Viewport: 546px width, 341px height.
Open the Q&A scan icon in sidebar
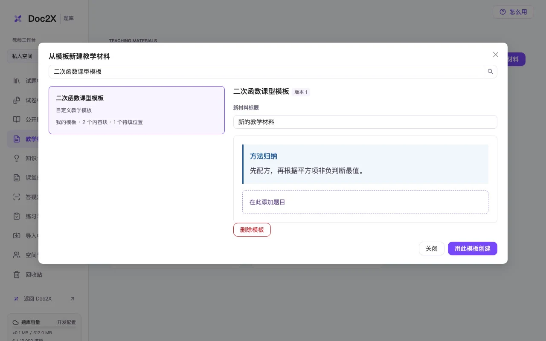tap(17, 197)
